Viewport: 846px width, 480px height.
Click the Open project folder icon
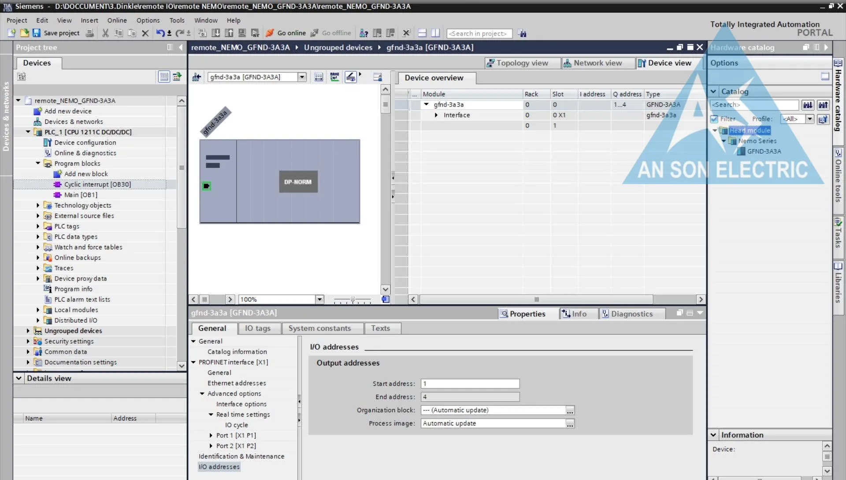[24, 33]
